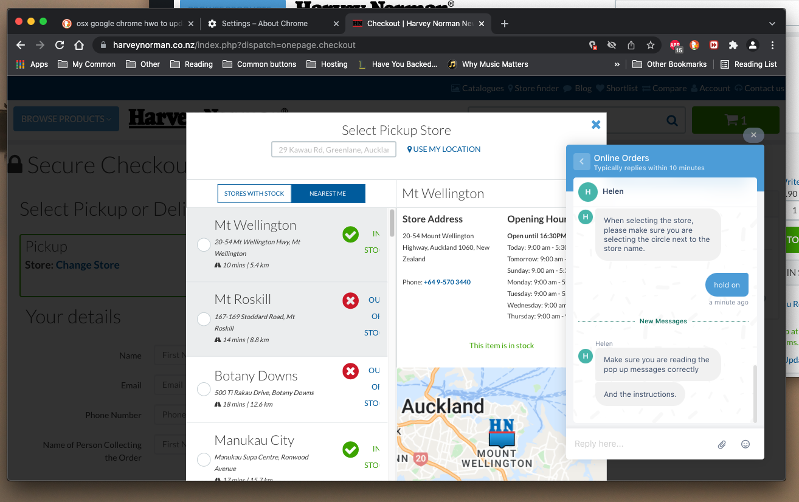Open the green shopping cart button
The width and height of the screenshot is (799, 502).
(x=735, y=120)
